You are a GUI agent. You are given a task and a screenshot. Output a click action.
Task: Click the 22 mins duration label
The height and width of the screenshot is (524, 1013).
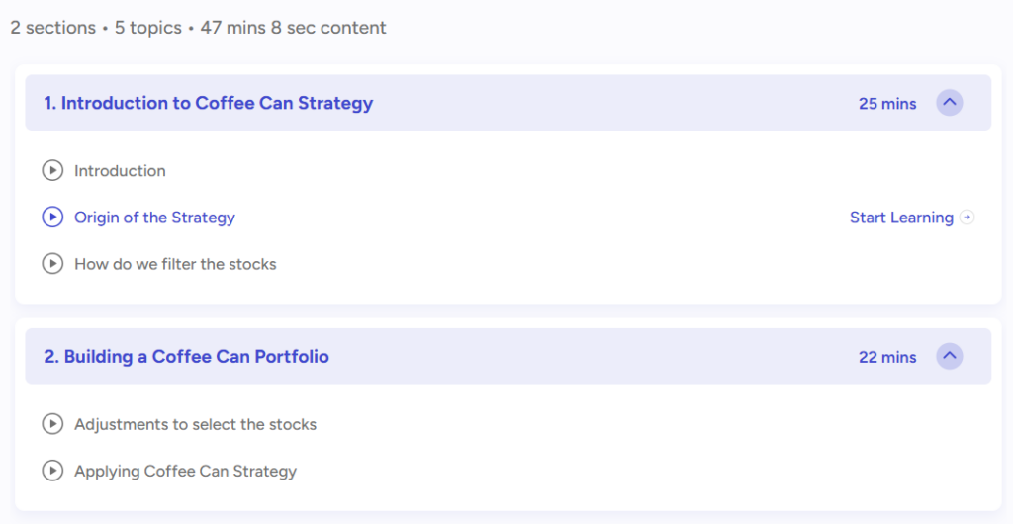pos(887,357)
